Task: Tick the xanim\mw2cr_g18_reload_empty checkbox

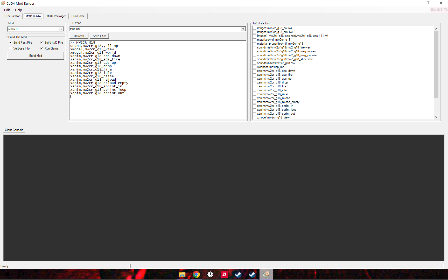Action: click(x=255, y=102)
